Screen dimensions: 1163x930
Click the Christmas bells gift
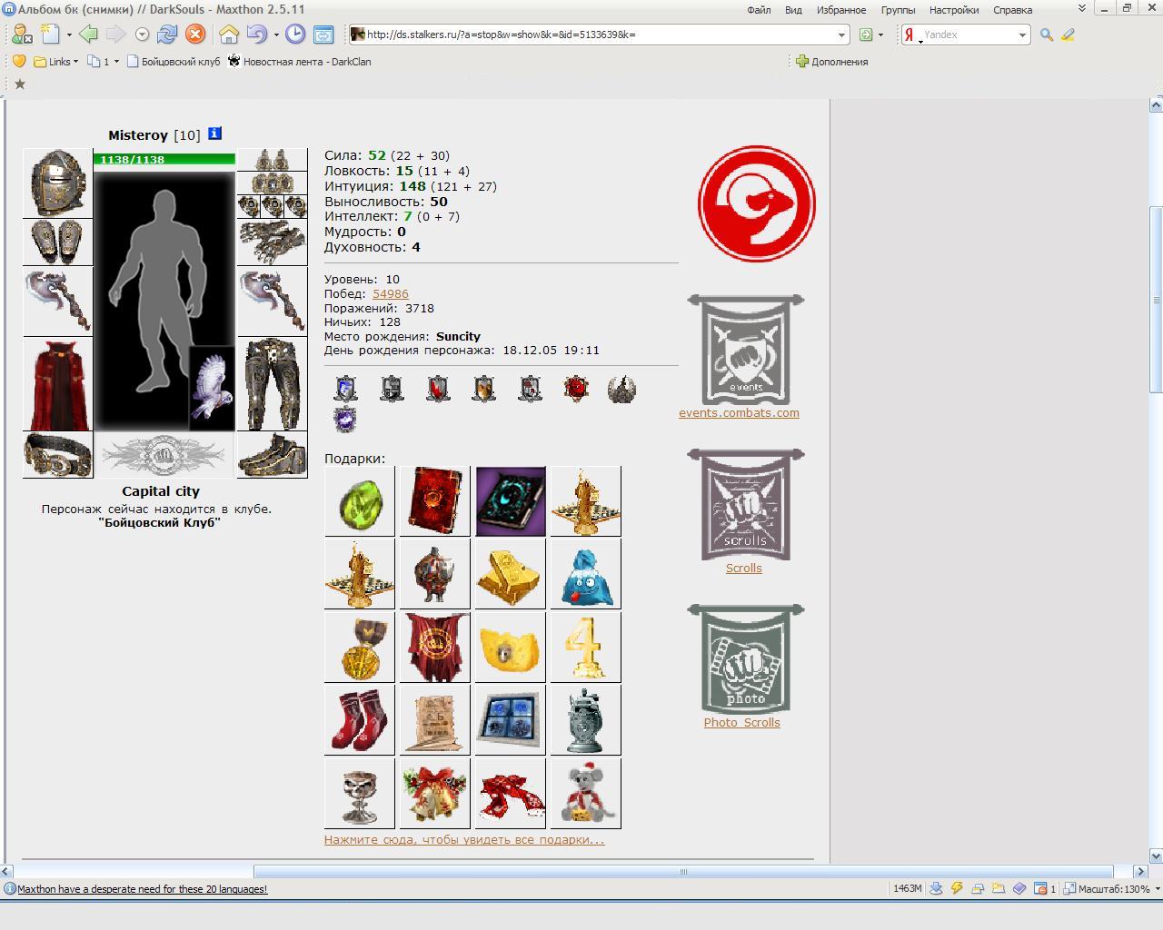tap(434, 793)
